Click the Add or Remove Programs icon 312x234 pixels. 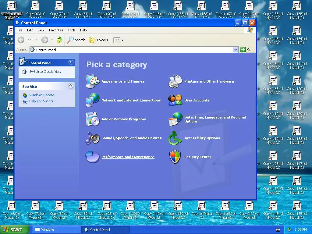pyautogui.click(x=93, y=119)
